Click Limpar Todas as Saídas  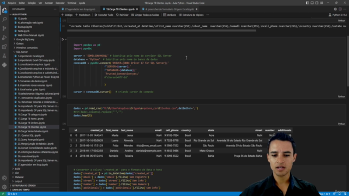coord(145,15)
